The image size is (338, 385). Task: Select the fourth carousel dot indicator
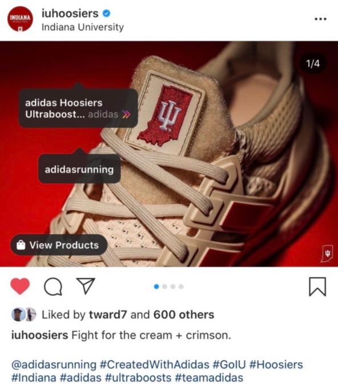[x=181, y=287]
